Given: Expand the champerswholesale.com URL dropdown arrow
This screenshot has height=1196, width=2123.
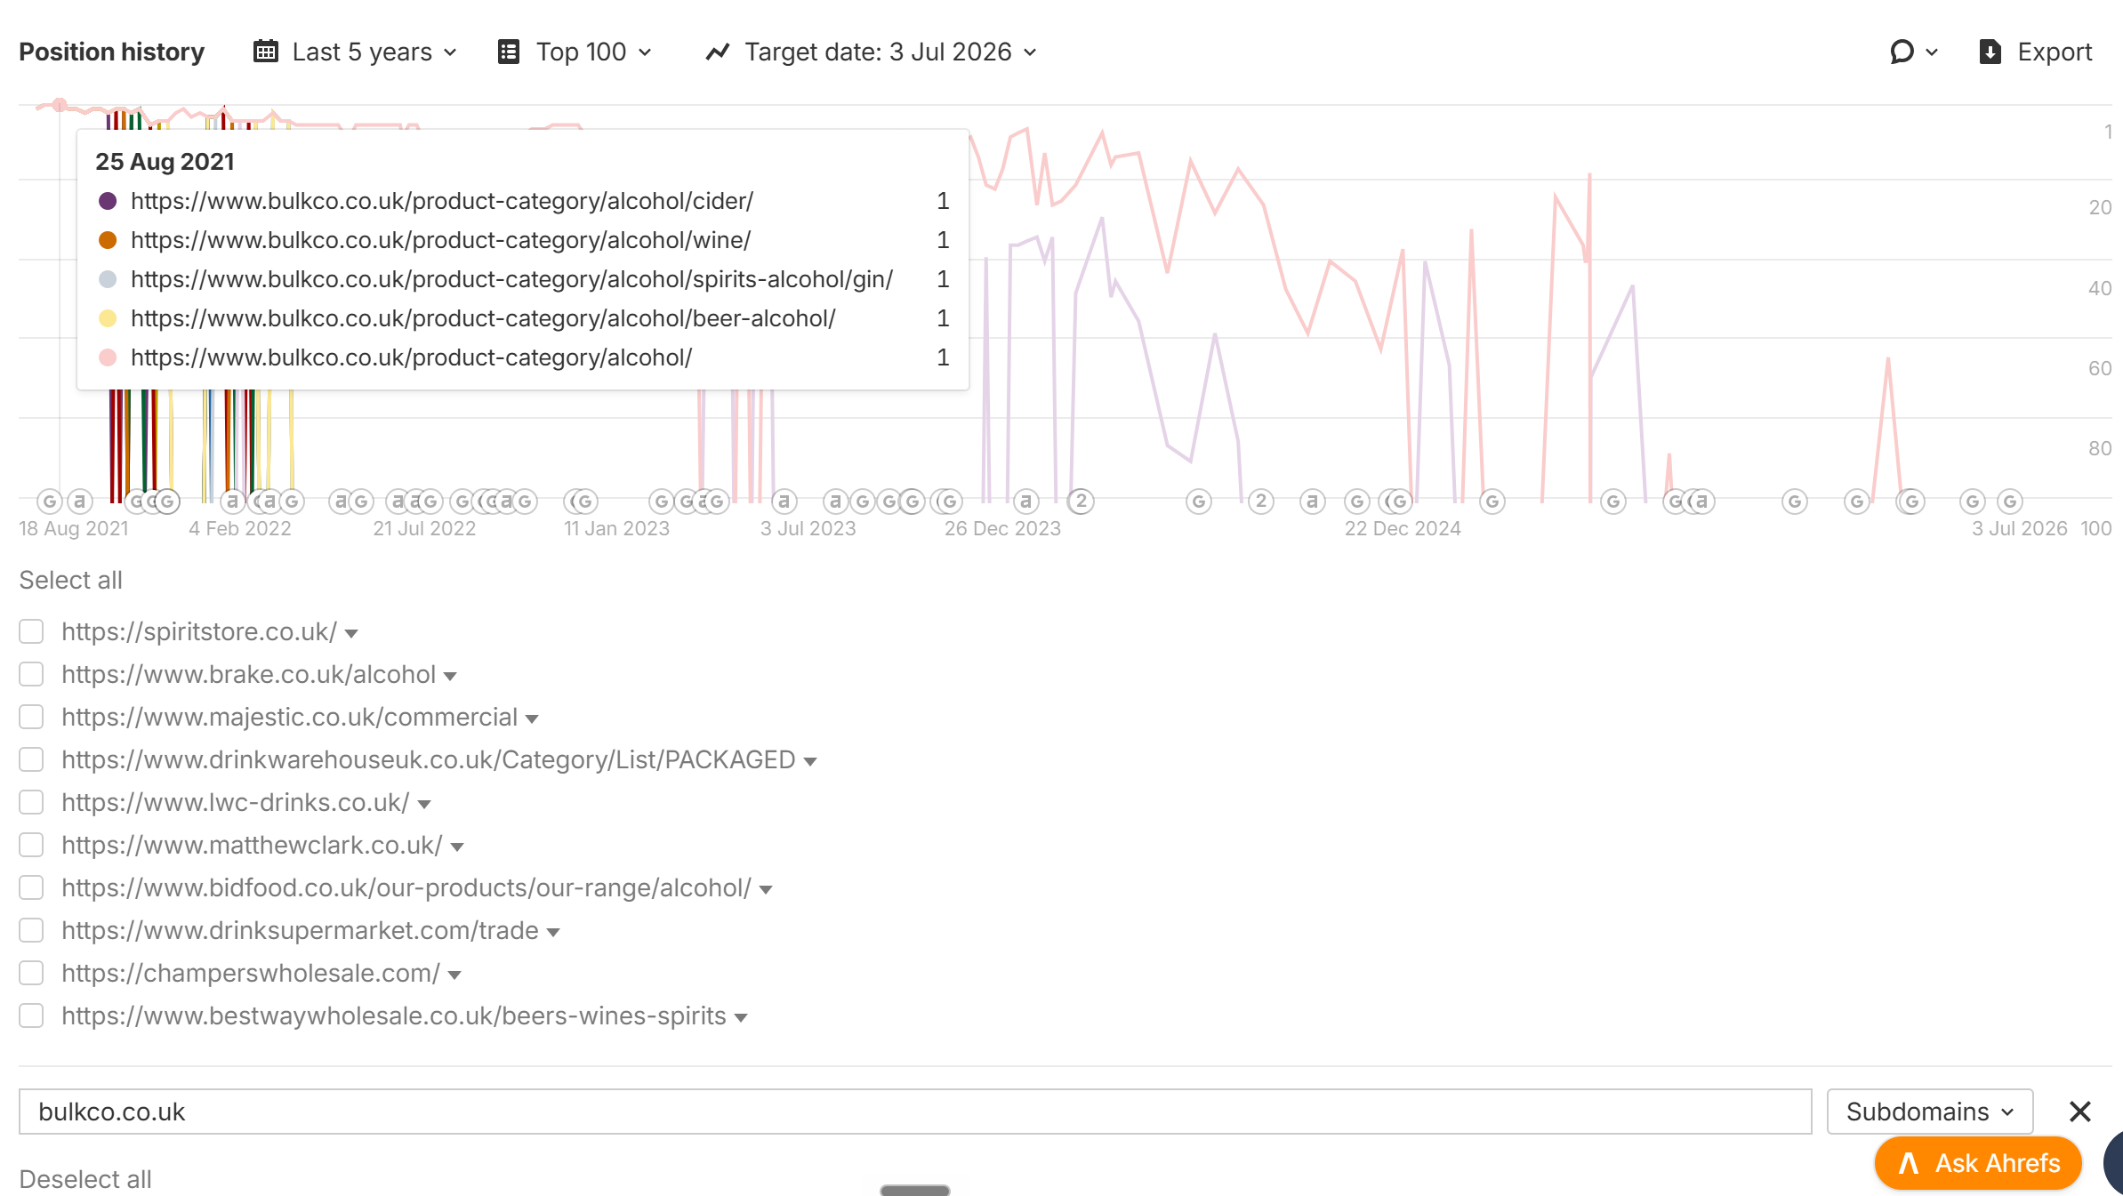Looking at the screenshot, I should [454, 975].
